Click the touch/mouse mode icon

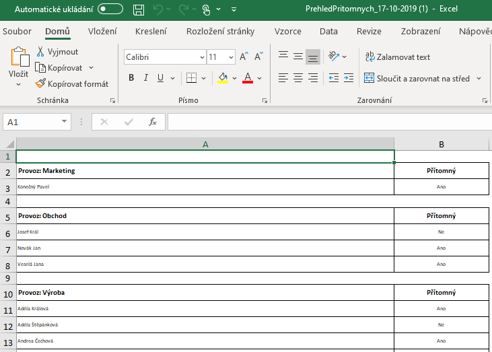tap(206, 9)
